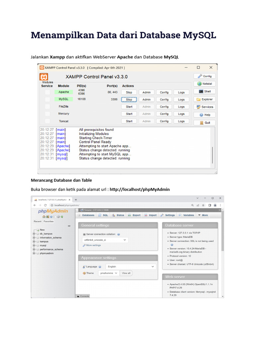Toggle the Tomcat service checkbox
255x340 pixels.
(x=48, y=121)
